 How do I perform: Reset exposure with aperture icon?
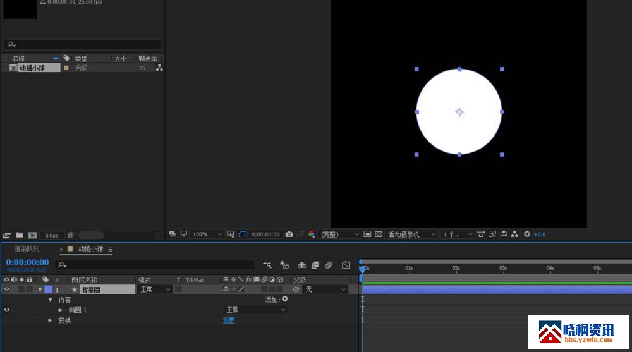(x=527, y=234)
